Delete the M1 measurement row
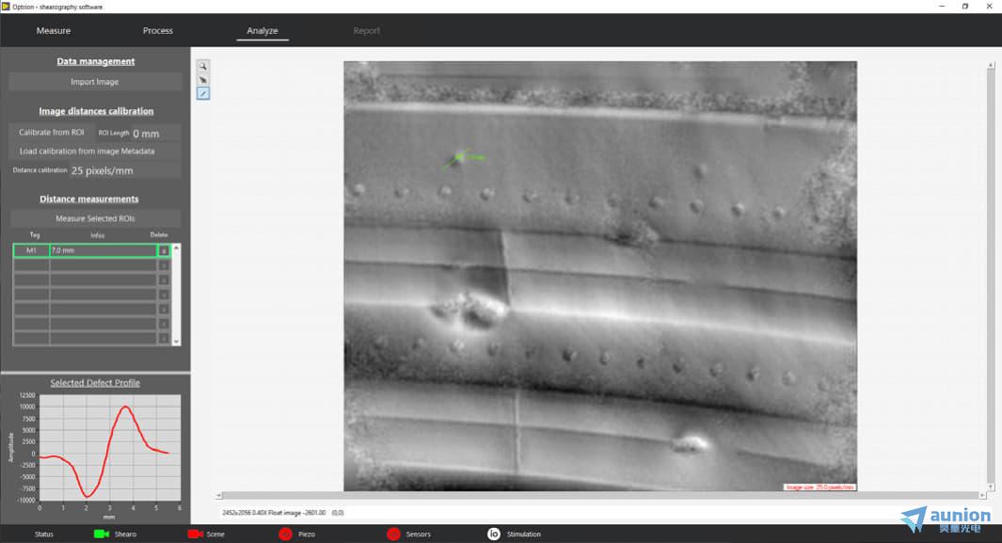This screenshot has height=543, width=1002. point(164,250)
